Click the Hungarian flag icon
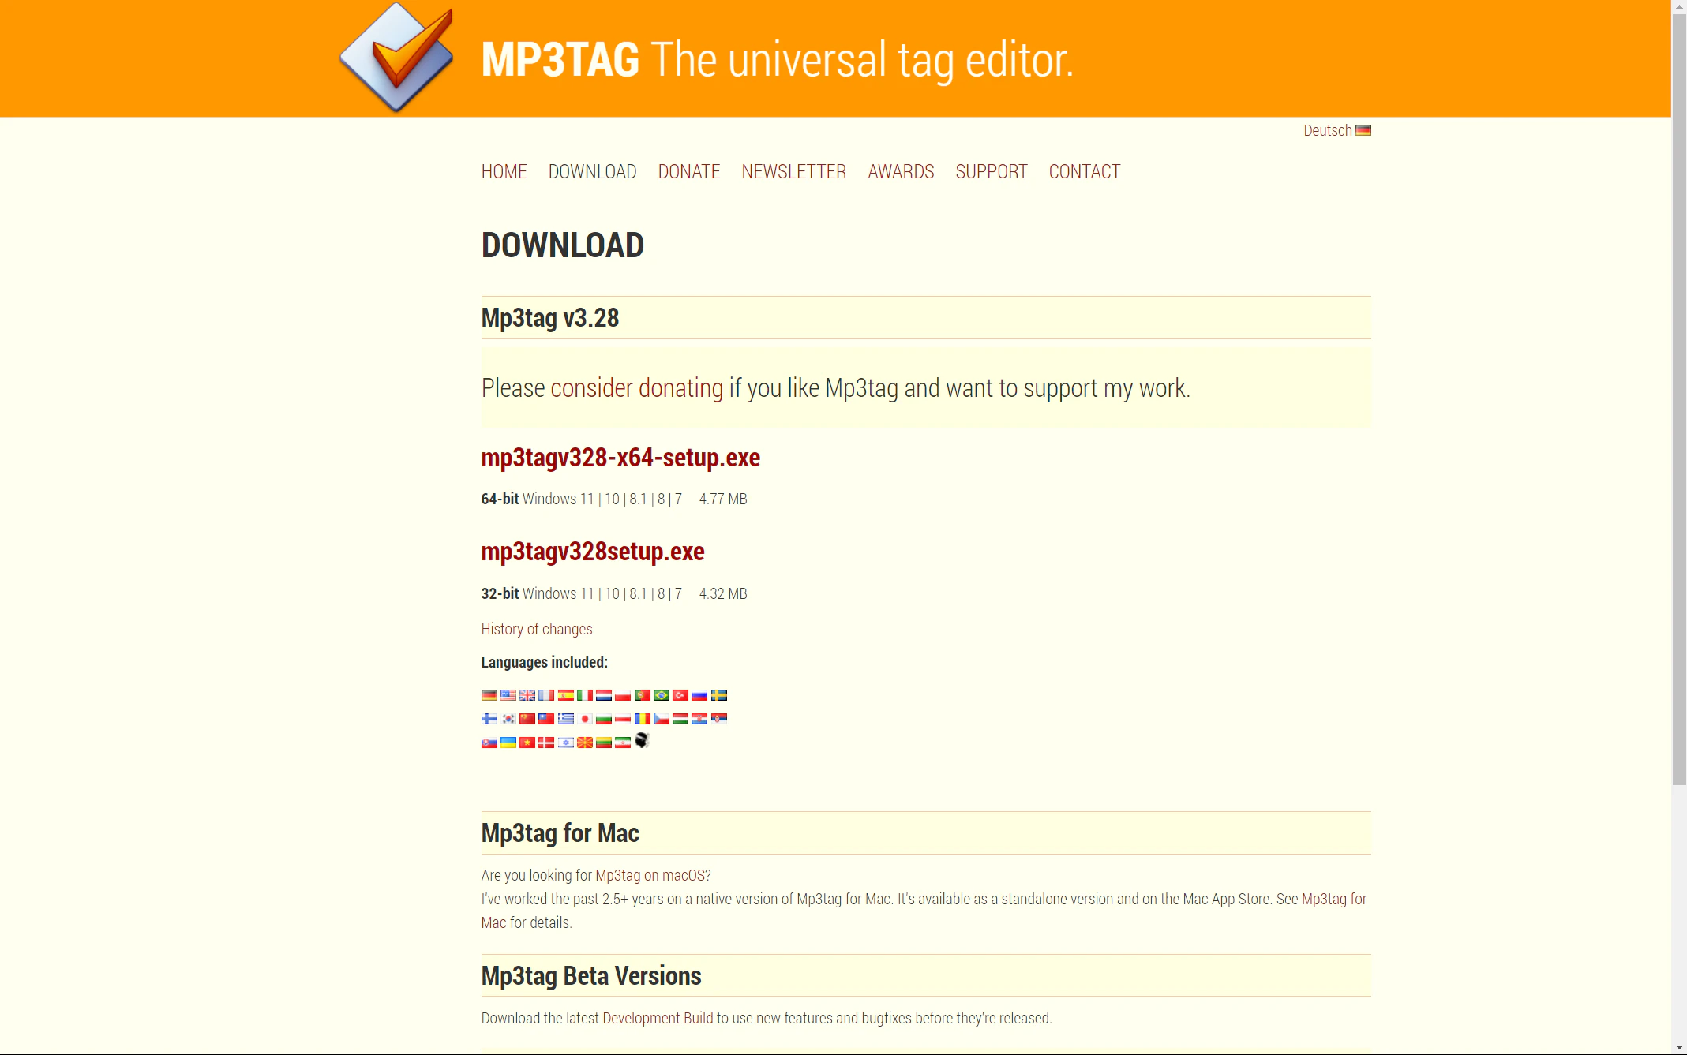1687x1055 pixels. click(x=680, y=719)
